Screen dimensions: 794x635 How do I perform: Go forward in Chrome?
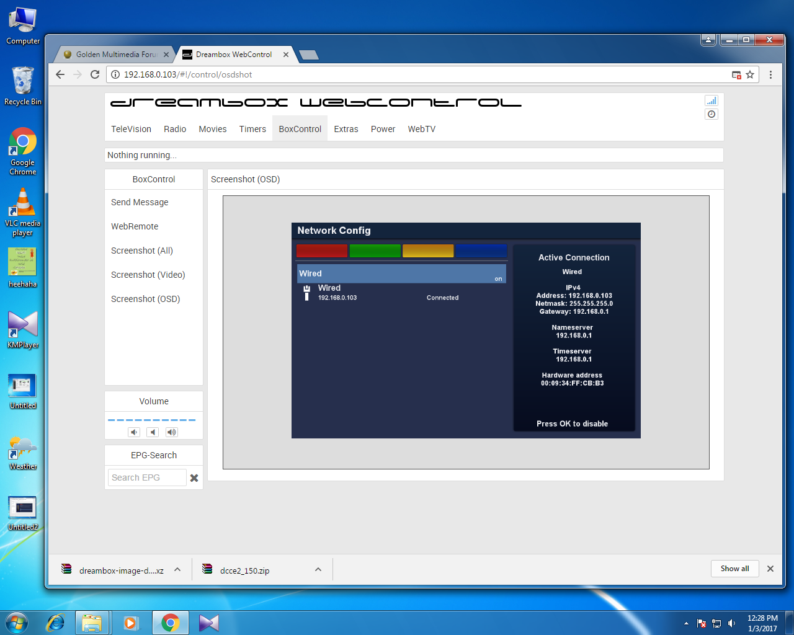pos(78,74)
